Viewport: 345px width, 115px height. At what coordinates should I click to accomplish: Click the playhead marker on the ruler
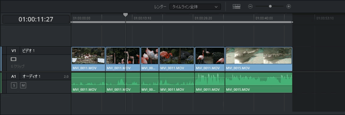point(125,15)
